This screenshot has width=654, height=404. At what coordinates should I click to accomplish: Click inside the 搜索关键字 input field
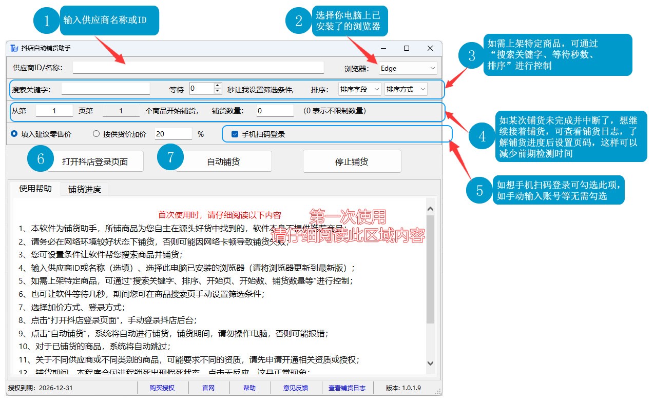pyautogui.click(x=105, y=89)
